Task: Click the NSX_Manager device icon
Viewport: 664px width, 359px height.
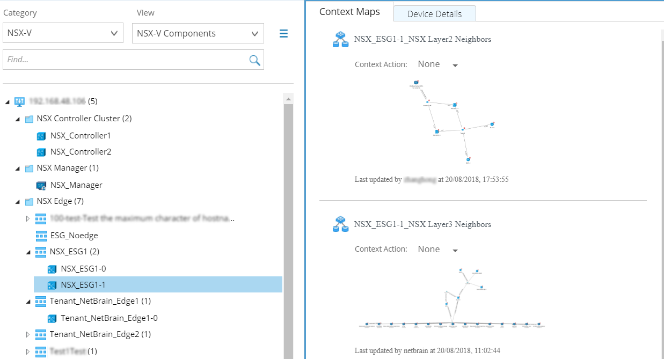Action: point(42,185)
